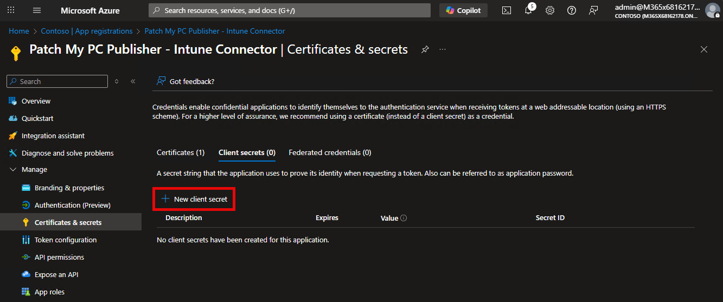Click the API permissions icon
The image size is (723, 302).
[25, 257]
